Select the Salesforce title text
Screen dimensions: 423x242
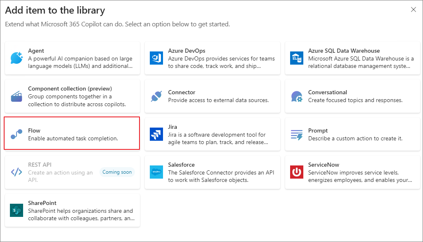click(x=181, y=165)
